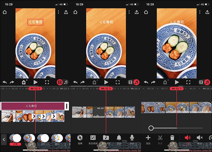Select the 正常 blend mode
Screen dimensions: 212x152
tap(15, 140)
